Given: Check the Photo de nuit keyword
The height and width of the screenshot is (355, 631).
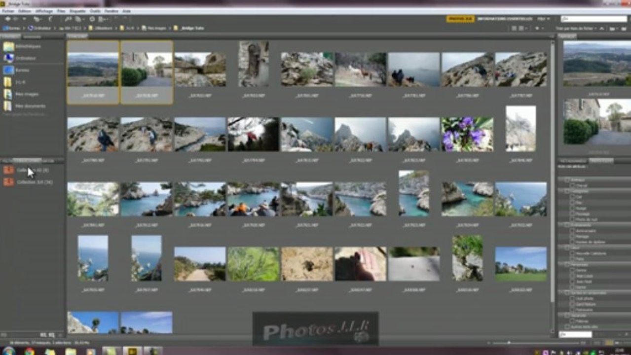Looking at the screenshot, I should point(572,220).
